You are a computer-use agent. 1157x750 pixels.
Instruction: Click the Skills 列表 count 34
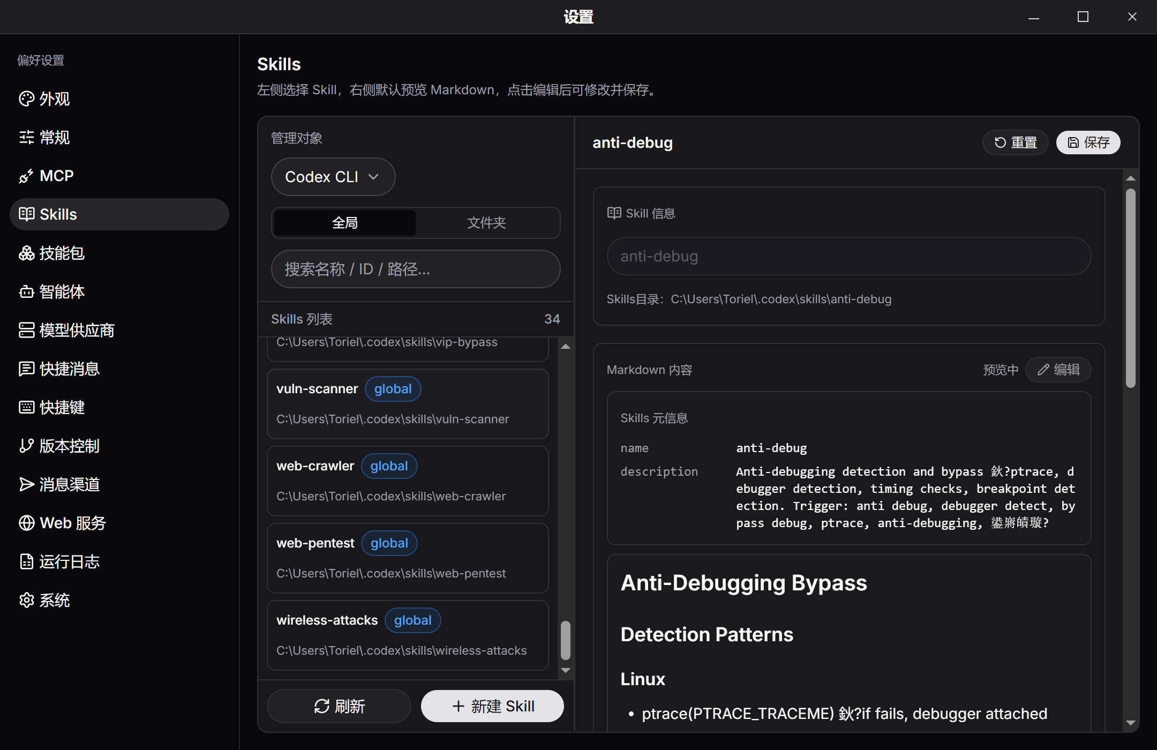552,319
